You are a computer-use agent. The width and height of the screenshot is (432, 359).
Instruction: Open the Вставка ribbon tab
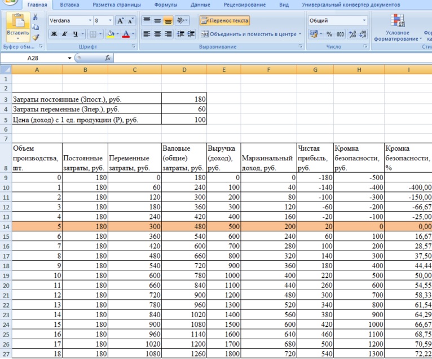(69, 5)
